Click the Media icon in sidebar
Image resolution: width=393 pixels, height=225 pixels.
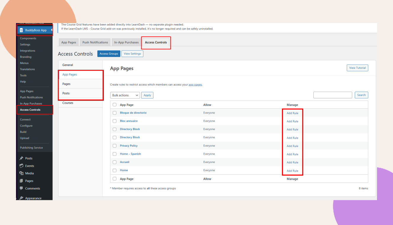coord(21,173)
